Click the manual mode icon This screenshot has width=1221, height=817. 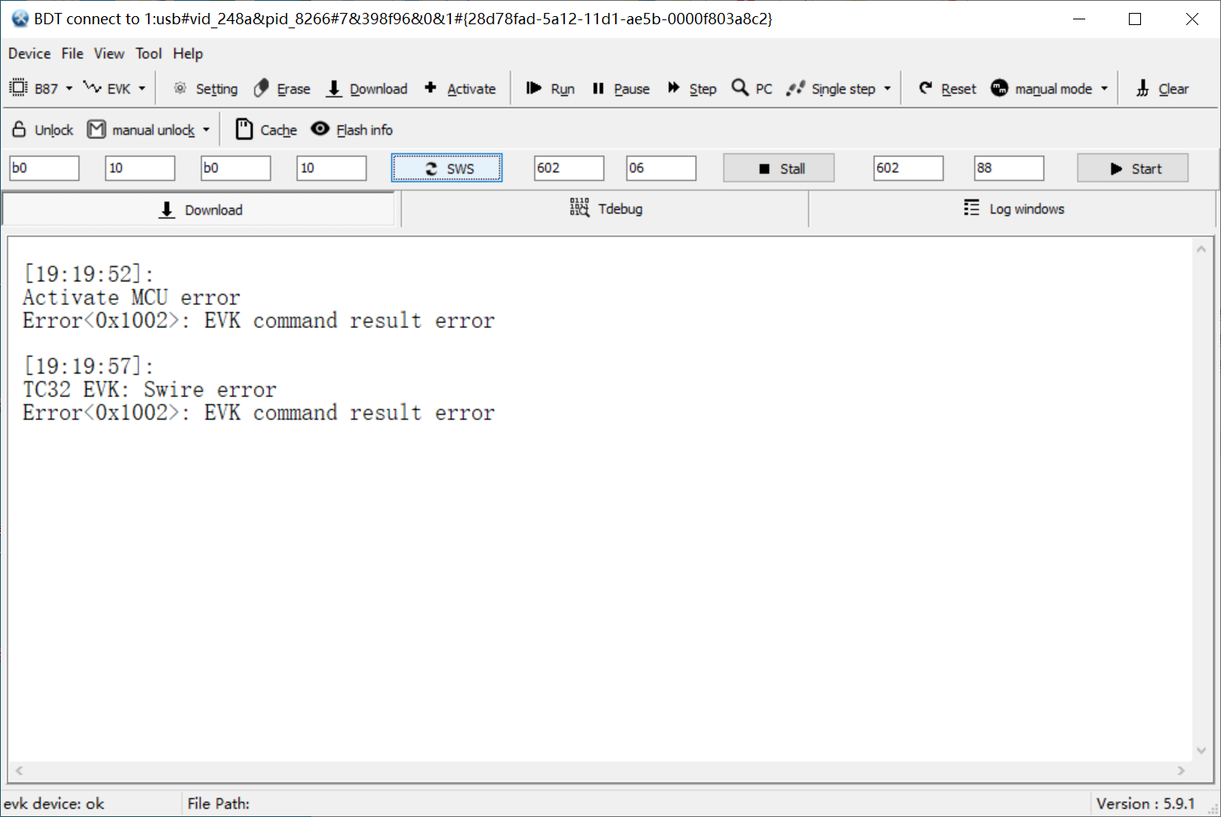(1000, 87)
